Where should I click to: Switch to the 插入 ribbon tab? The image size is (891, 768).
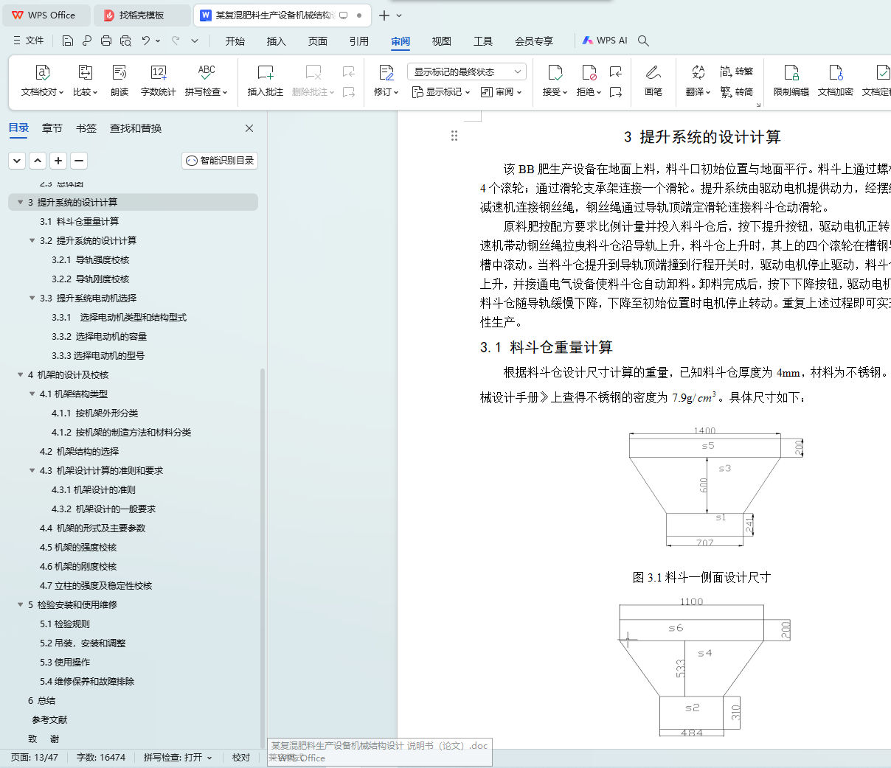coord(277,41)
